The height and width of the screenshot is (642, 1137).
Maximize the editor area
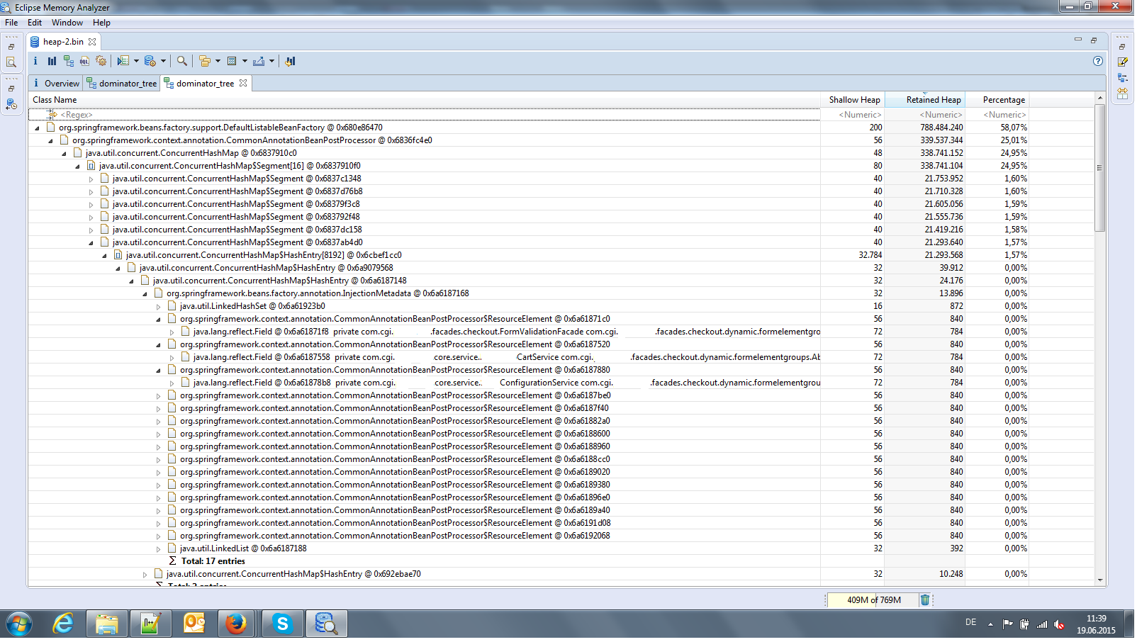[x=1094, y=40]
